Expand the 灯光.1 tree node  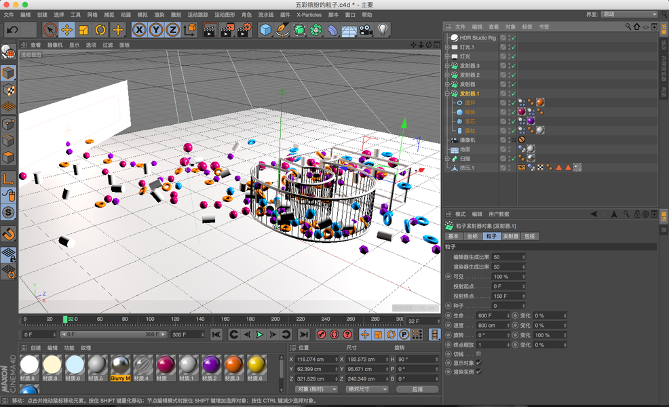tap(447, 47)
